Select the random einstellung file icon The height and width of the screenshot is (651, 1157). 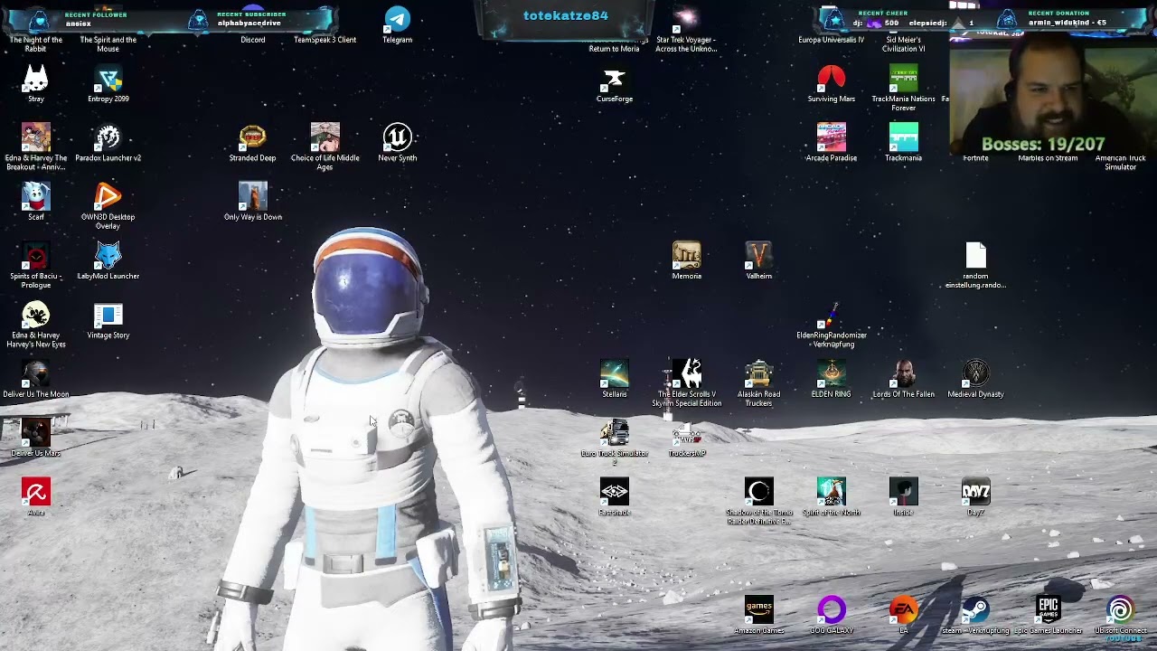[976, 256]
